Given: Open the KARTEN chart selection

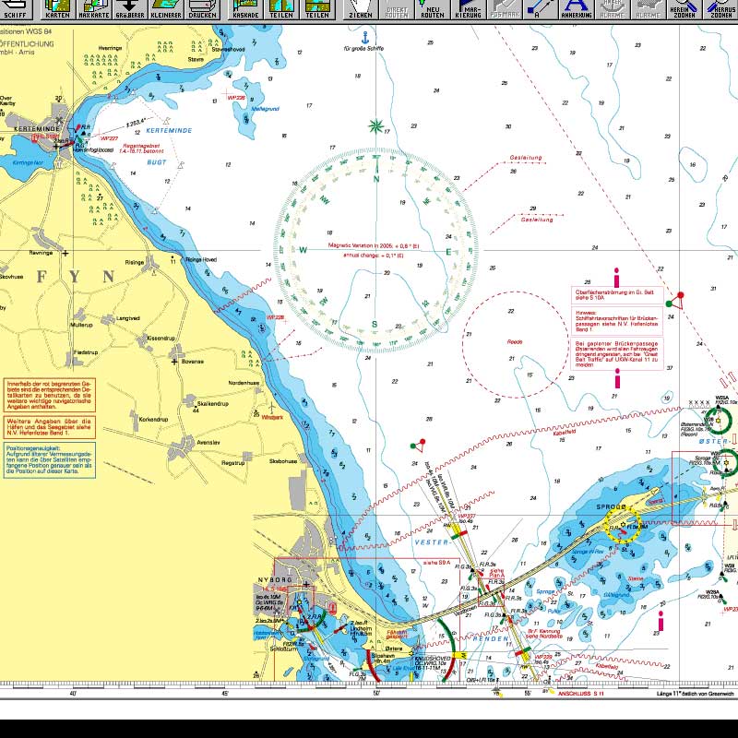Looking at the screenshot, I should tap(57, 10).
